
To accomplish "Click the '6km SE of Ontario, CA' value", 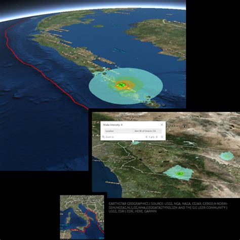I will (145, 131).
